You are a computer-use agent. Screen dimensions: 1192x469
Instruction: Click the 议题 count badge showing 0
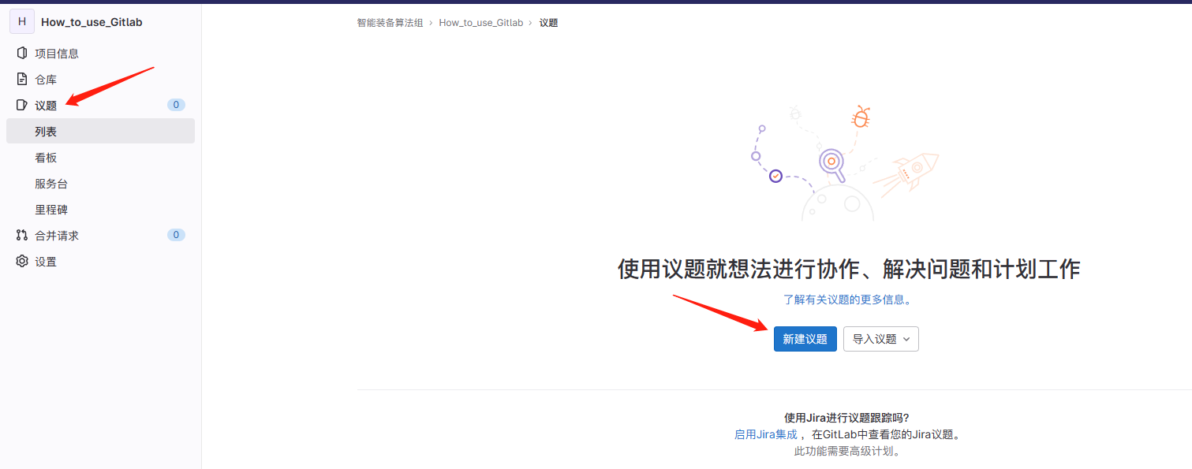coord(176,105)
